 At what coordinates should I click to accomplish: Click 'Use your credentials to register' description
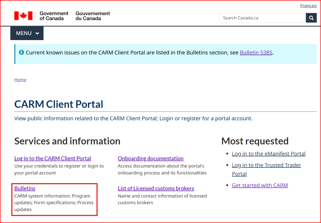[59, 169]
